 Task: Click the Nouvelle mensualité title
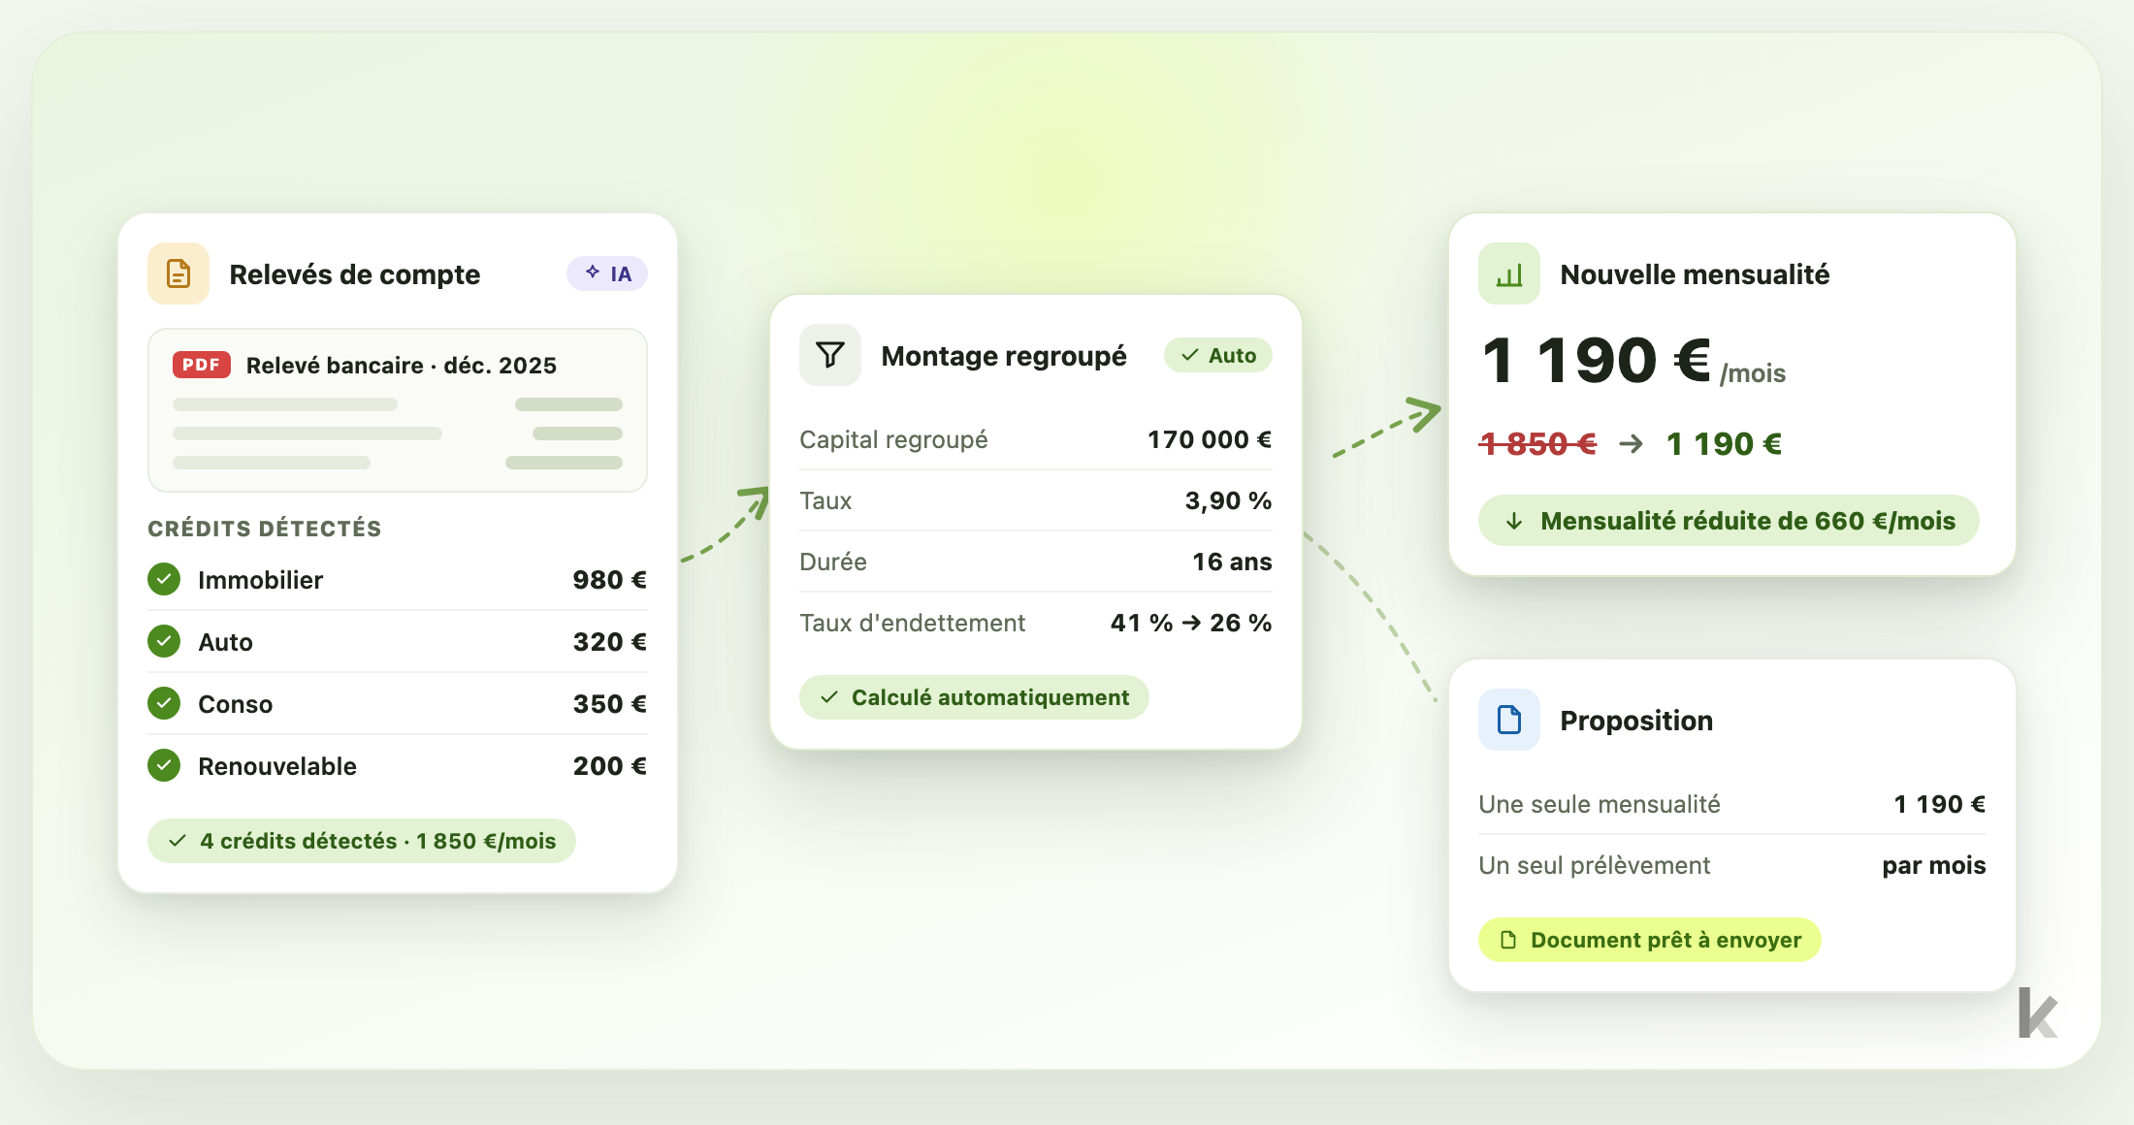1695,274
